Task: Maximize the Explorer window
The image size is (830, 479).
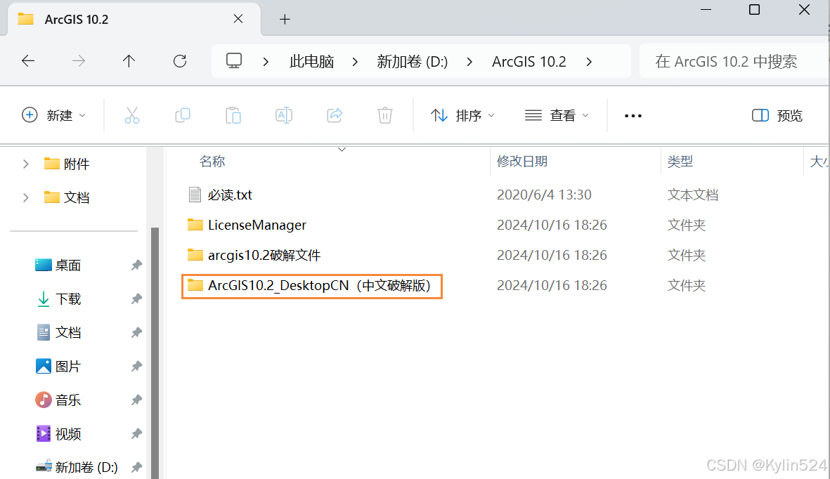Action: 754,10
